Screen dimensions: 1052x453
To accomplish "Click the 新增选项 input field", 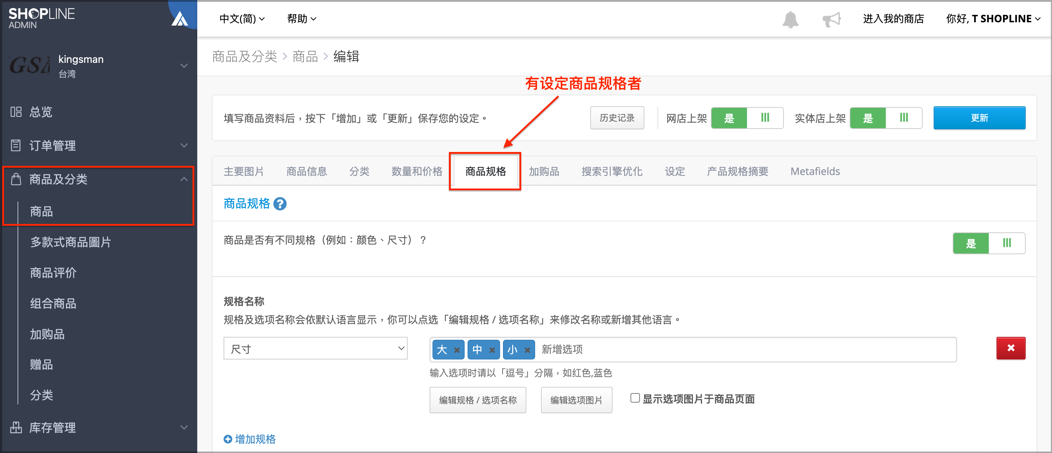I will [745, 350].
